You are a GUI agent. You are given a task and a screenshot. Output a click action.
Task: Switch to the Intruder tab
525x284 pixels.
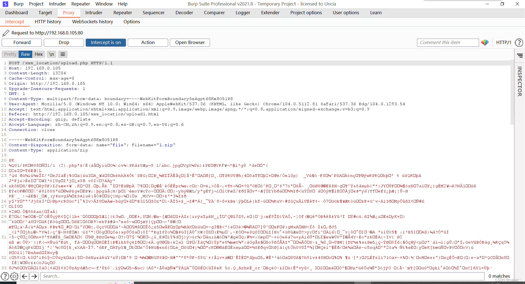click(94, 13)
